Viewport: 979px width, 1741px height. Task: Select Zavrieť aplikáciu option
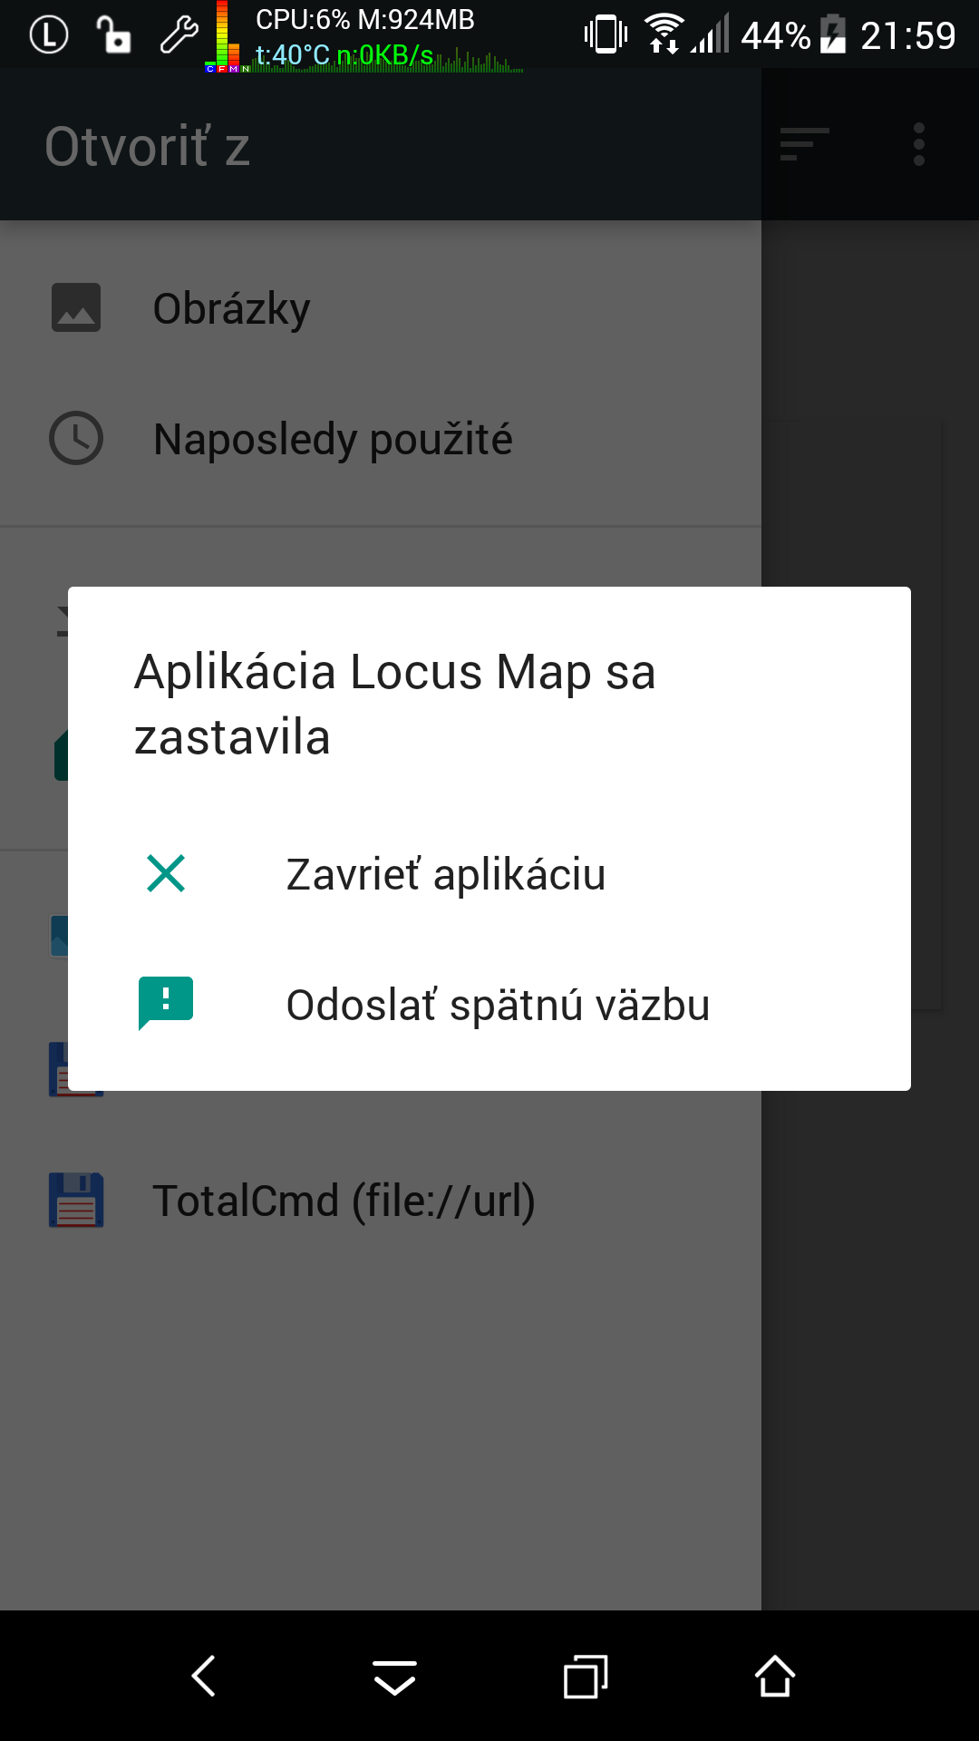pyautogui.click(x=489, y=874)
